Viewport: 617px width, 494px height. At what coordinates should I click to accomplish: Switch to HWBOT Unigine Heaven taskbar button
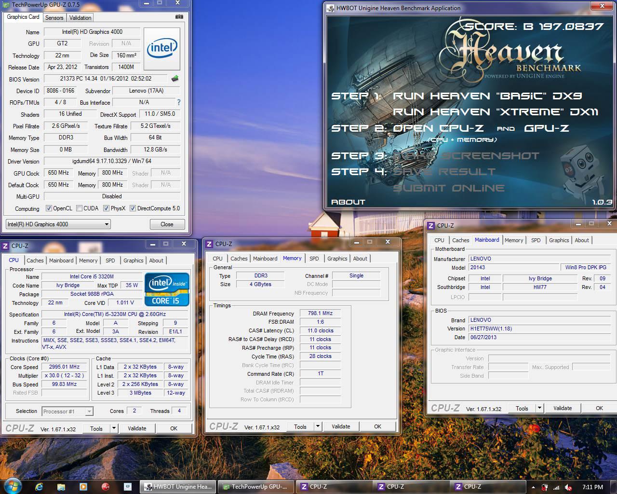178,487
